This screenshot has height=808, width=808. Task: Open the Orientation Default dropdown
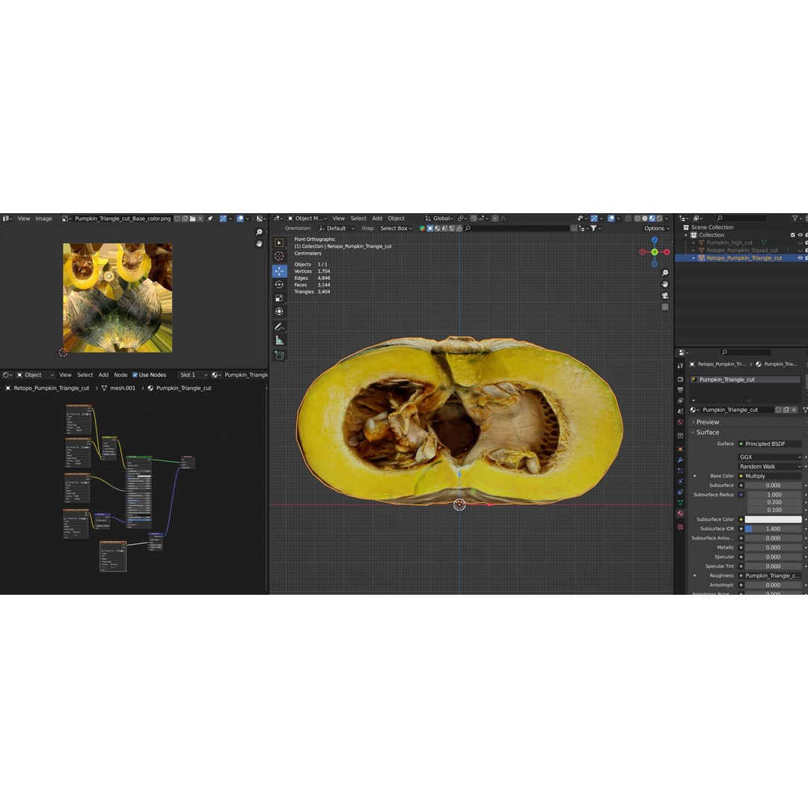(x=337, y=228)
